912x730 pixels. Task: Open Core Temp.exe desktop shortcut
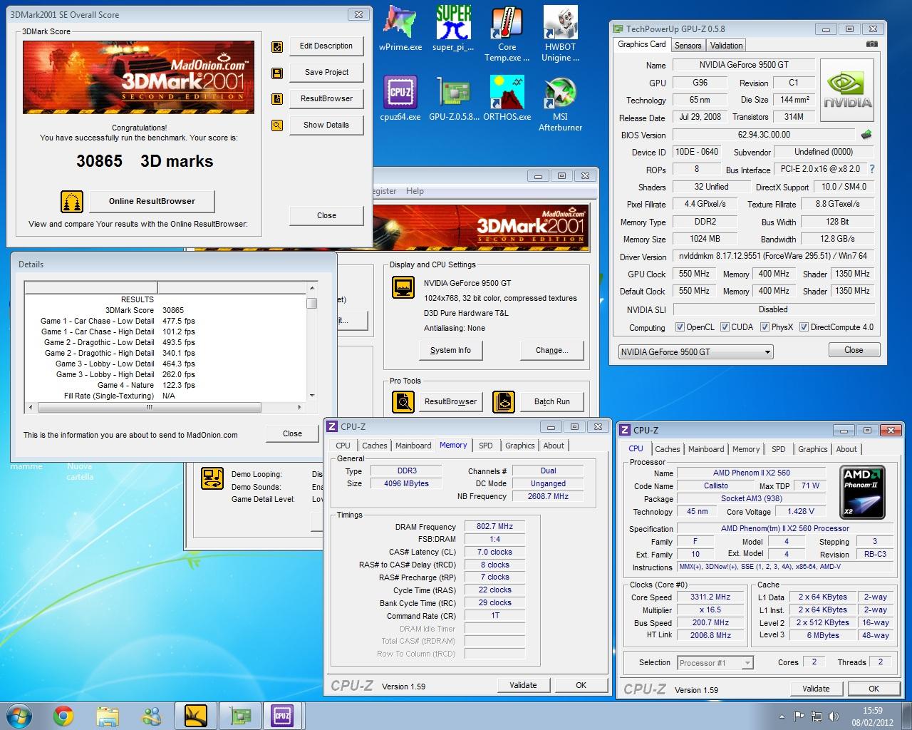(507, 32)
